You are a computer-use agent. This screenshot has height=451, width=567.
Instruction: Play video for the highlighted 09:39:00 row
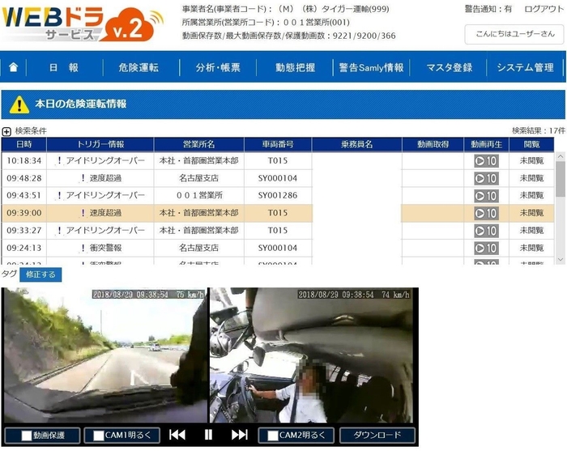(486, 213)
